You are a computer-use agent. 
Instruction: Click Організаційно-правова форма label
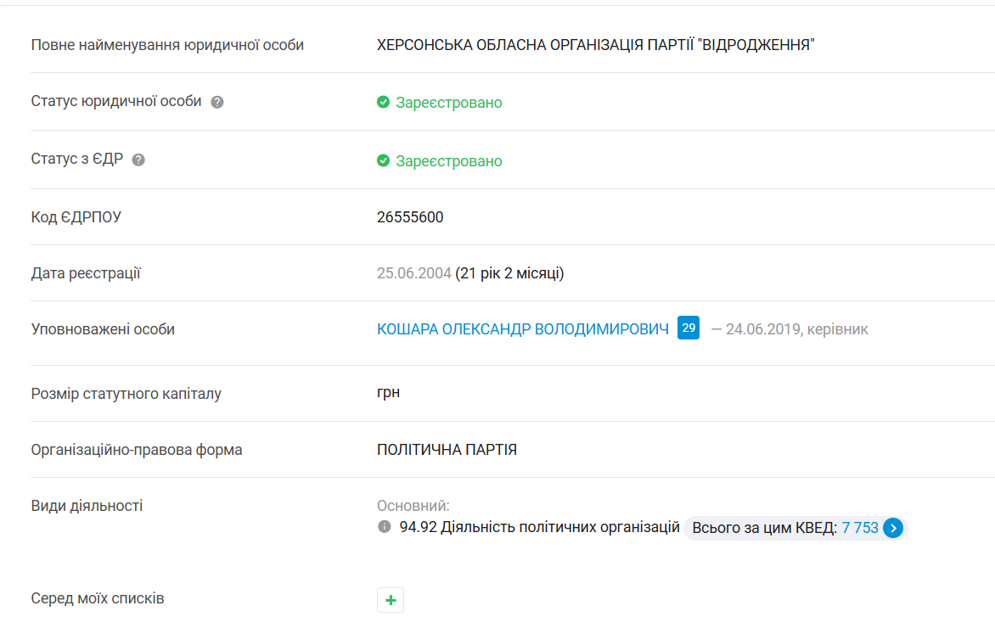pyautogui.click(x=137, y=450)
